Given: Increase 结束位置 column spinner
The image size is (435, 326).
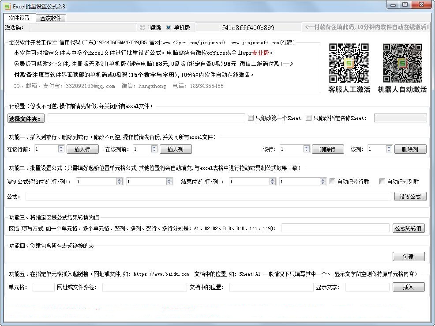Looking at the screenshot, I should 322,179.
